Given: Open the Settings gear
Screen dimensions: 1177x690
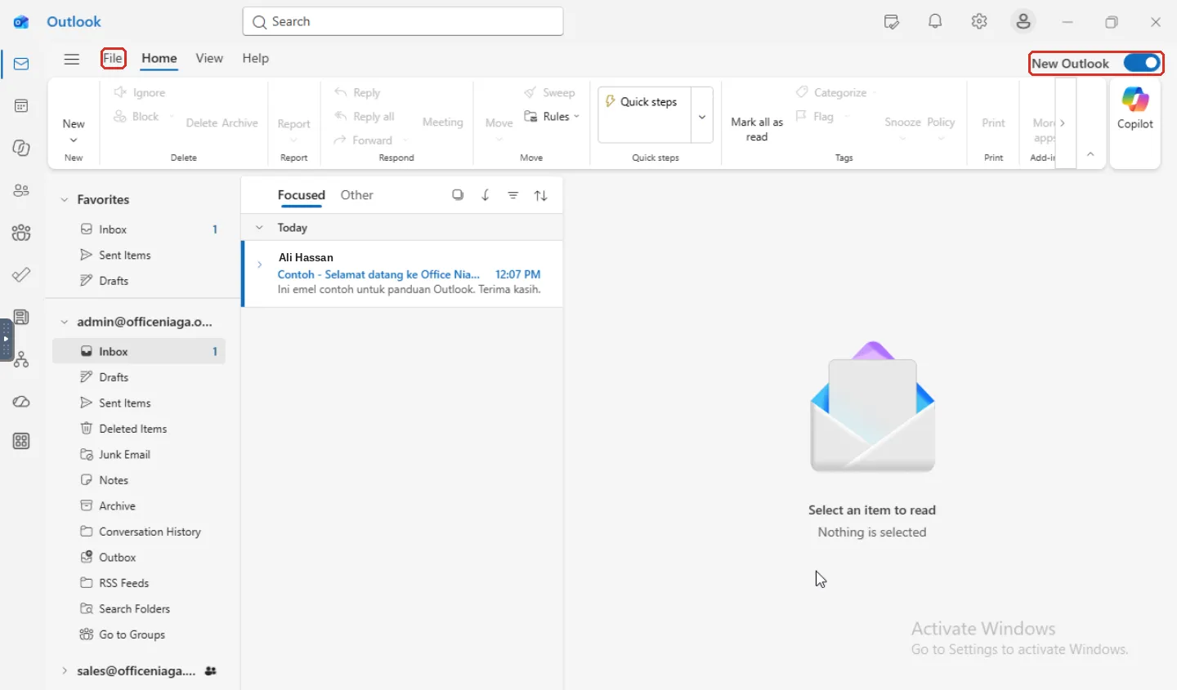Looking at the screenshot, I should 980,22.
